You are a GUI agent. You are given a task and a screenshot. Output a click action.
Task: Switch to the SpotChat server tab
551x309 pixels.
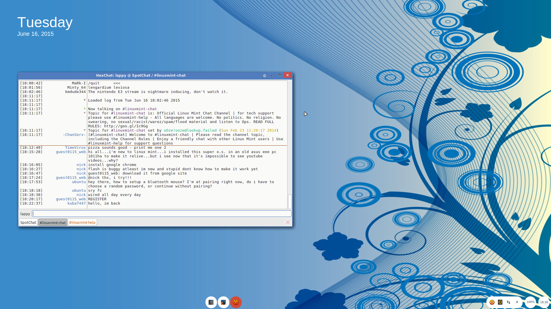pos(28,222)
